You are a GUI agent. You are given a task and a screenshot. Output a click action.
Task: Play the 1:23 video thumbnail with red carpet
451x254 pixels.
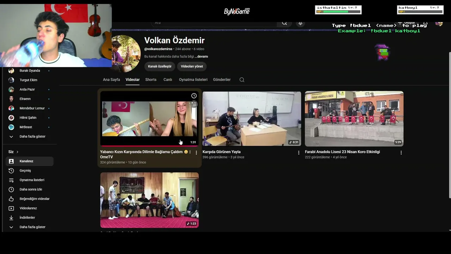coord(149,200)
